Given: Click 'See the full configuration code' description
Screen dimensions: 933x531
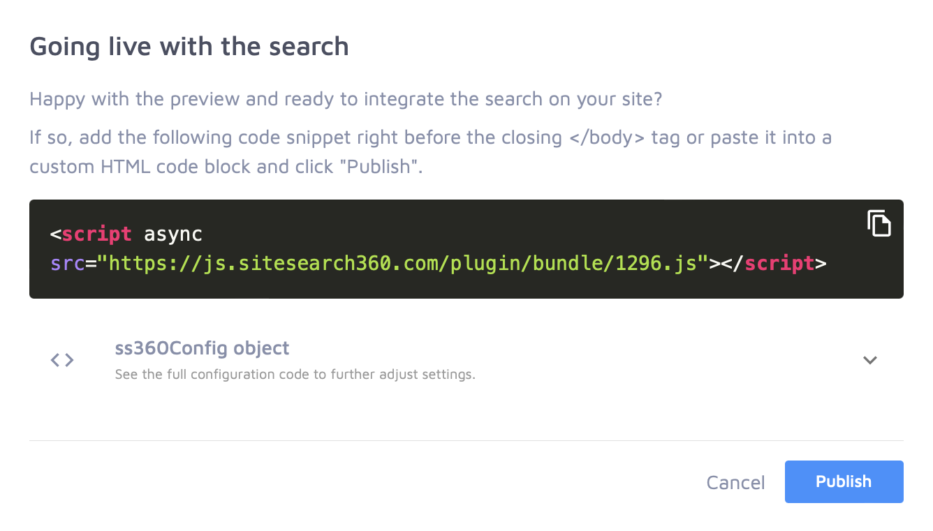Looking at the screenshot, I should (295, 374).
